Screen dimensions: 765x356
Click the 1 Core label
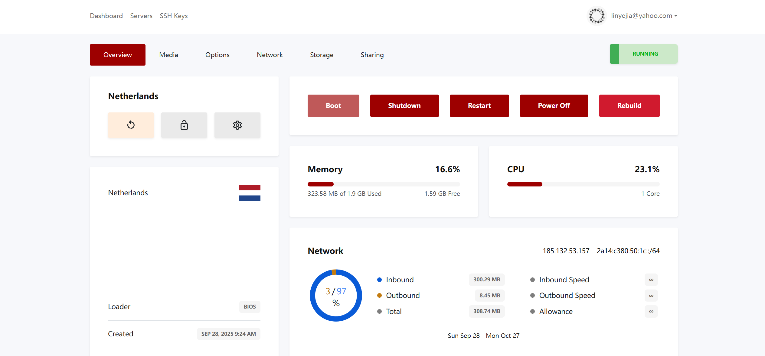[x=650, y=194]
